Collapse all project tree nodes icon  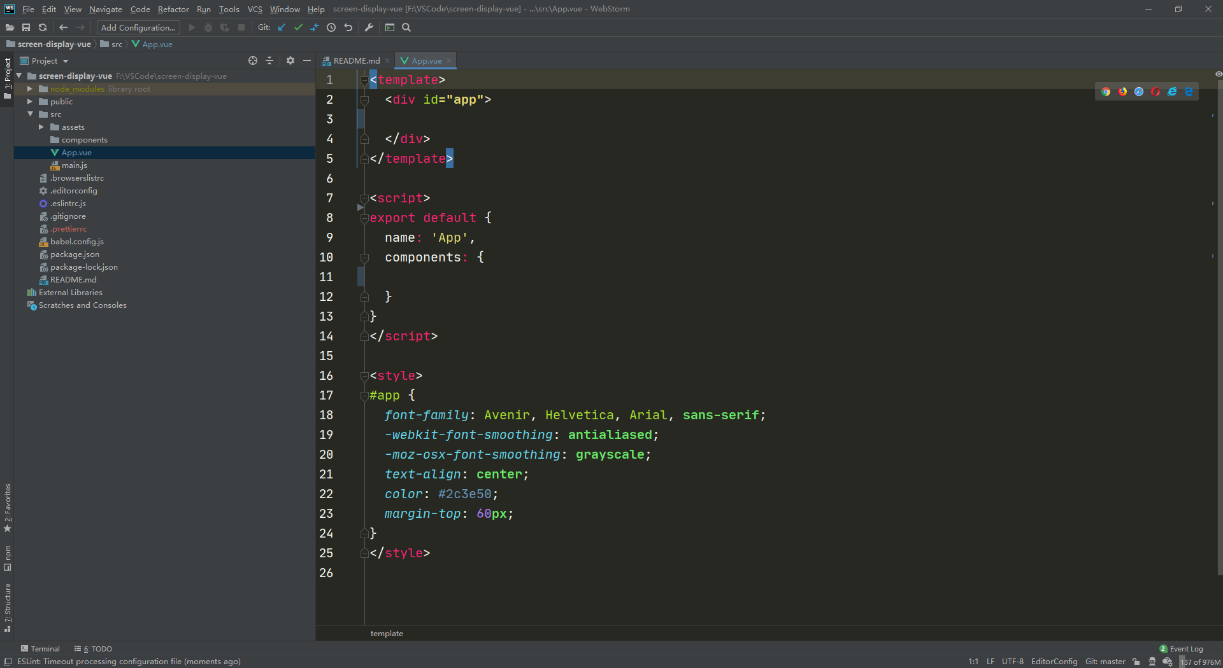coord(269,60)
